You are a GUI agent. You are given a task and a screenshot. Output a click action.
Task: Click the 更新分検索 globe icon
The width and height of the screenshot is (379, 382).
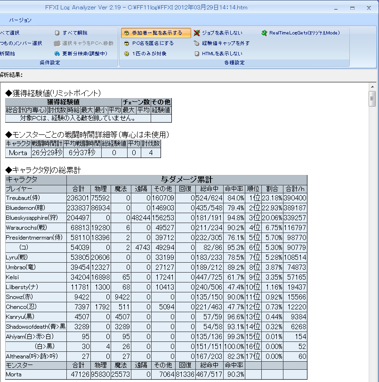[57, 54]
